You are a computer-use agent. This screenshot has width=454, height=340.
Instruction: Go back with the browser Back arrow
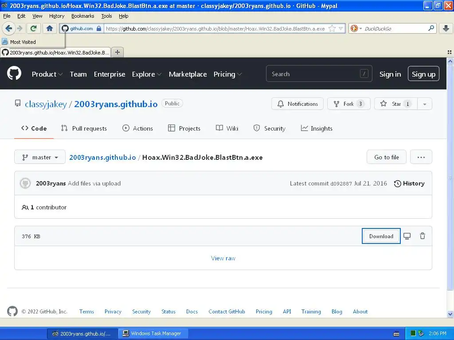point(9,28)
